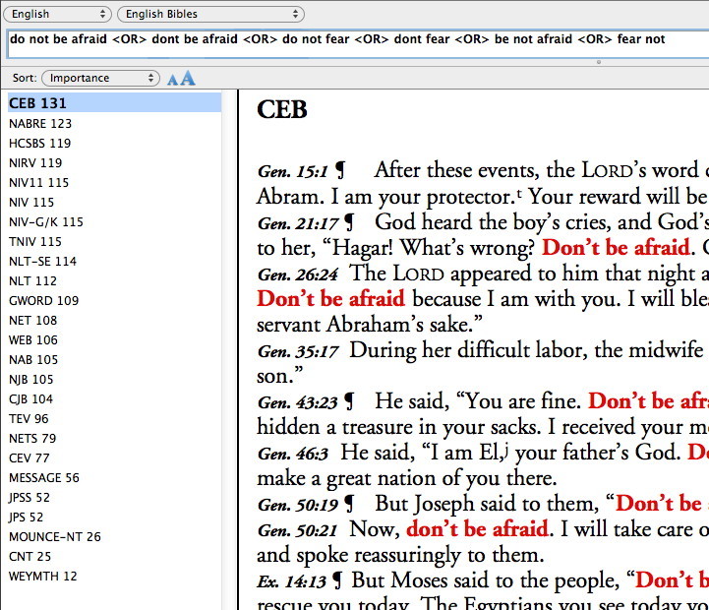Open the Gen. 15:1 verse reference
Viewport: 709px width, 610px height.
click(x=293, y=171)
